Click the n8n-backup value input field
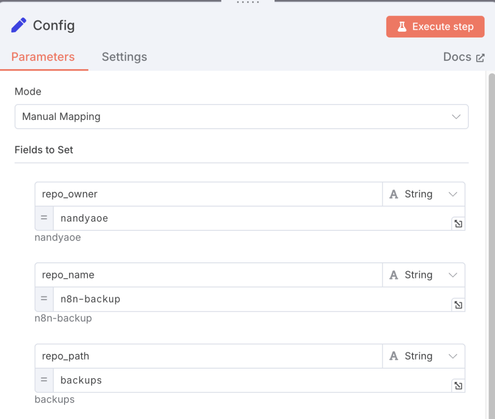This screenshot has height=419, width=495. (x=252, y=299)
